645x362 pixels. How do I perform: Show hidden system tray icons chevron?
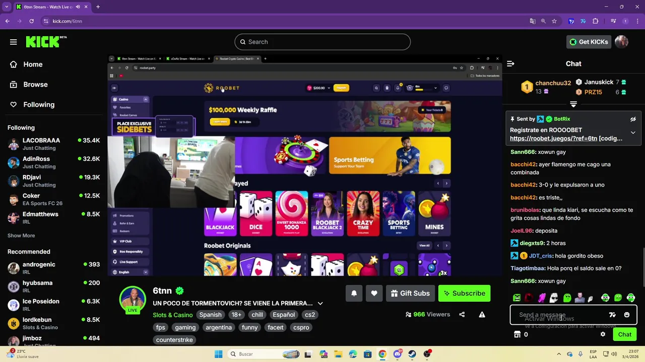[x=558, y=354]
